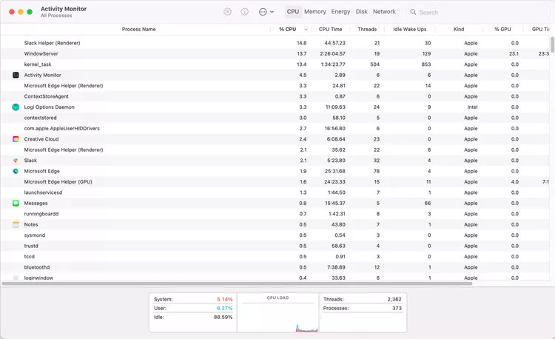Open the process info inspector icon
The image size is (555, 339).
(245, 12)
